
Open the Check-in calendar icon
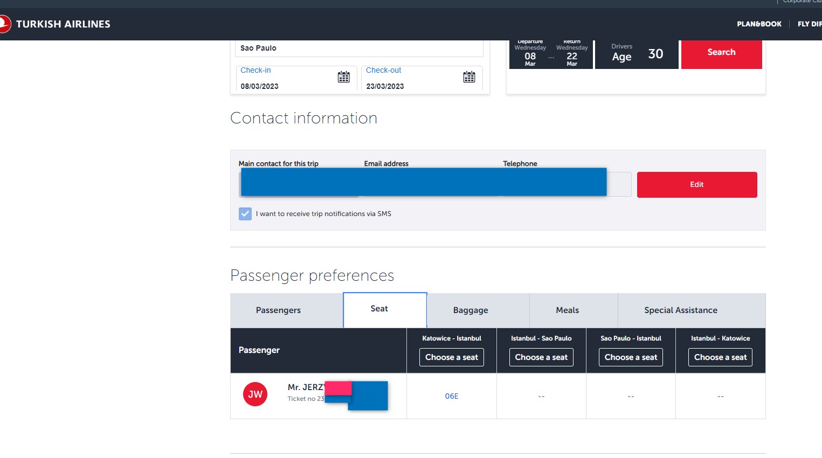[x=344, y=77]
